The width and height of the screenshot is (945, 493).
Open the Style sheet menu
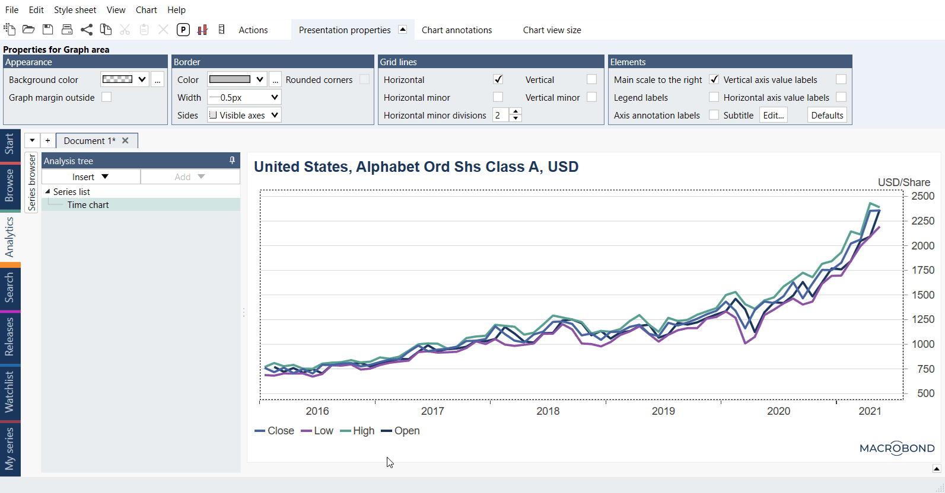pyautogui.click(x=75, y=10)
